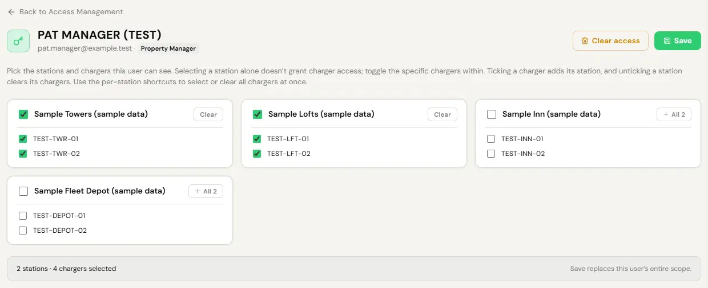The image size is (708, 288).
Task: Clear all Sample Towers chargers
Action: click(208, 114)
